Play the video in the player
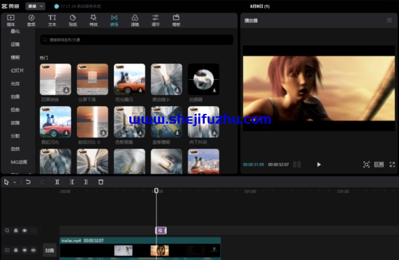The height and width of the screenshot is (260, 399). (319, 164)
